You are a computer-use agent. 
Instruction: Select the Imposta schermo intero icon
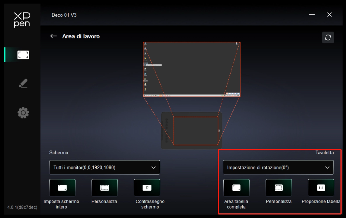coord(62,188)
